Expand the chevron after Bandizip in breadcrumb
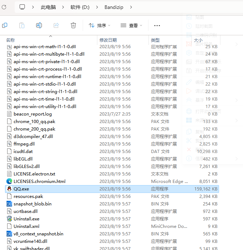The height and width of the screenshot is (250, 243). pyautogui.click(x=131, y=7)
